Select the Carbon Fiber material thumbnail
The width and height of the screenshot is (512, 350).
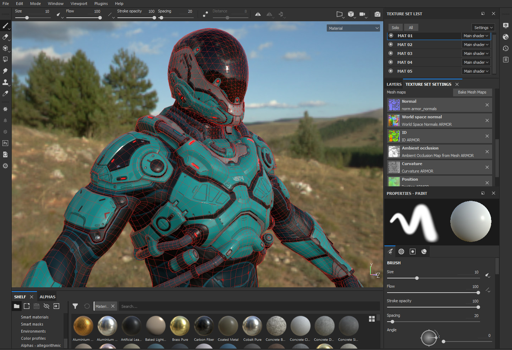tap(204, 326)
